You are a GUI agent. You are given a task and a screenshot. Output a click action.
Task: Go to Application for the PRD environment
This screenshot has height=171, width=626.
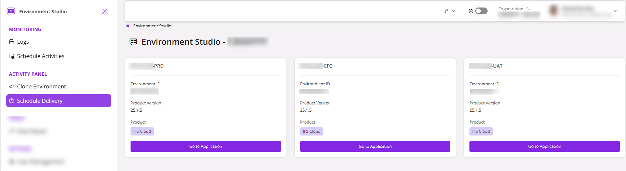206,146
